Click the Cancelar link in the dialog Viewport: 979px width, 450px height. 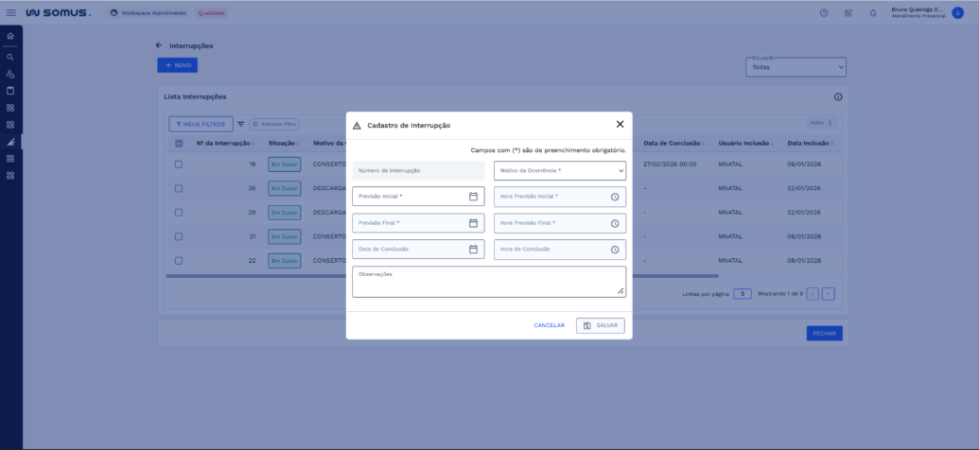[549, 325]
